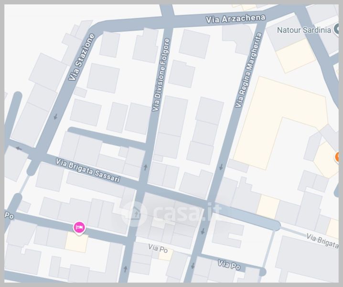Image resolution: width=343 pixels, height=287 pixels.
Task: Click the small yellow building beneath hotel marker
Action: pos(76,242)
